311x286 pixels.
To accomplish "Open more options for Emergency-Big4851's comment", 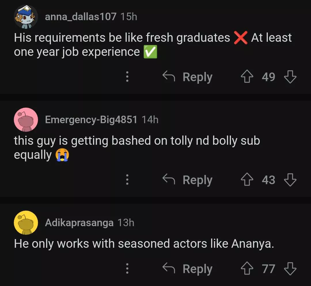I will pyautogui.click(x=127, y=180).
